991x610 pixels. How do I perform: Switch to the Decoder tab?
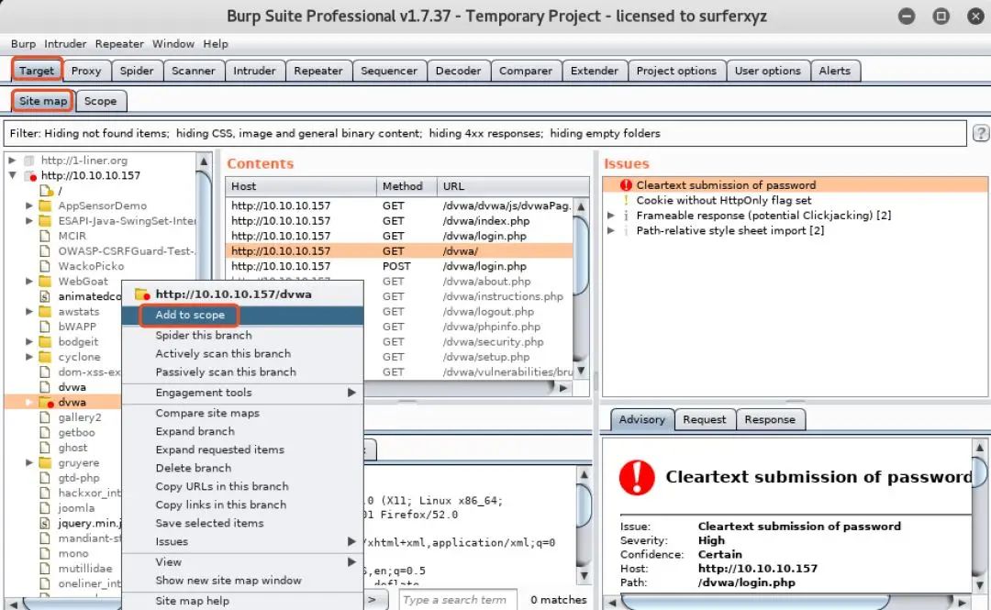pyautogui.click(x=458, y=71)
